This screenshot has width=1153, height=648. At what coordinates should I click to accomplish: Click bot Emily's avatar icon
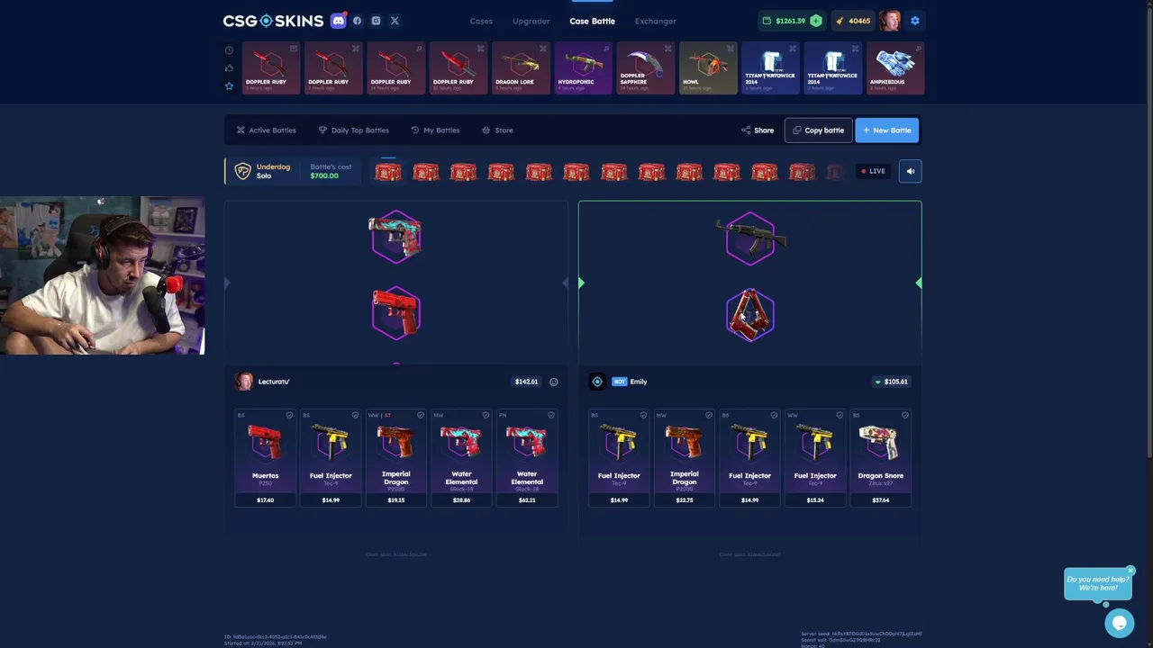(597, 382)
